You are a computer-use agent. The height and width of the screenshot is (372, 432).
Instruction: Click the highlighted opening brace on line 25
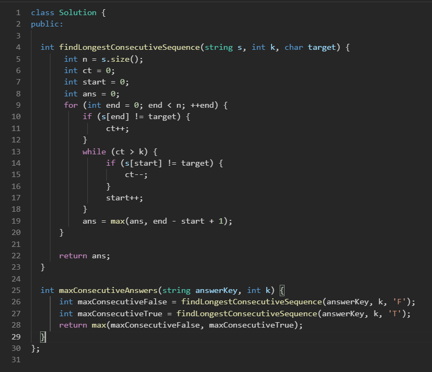click(x=282, y=291)
